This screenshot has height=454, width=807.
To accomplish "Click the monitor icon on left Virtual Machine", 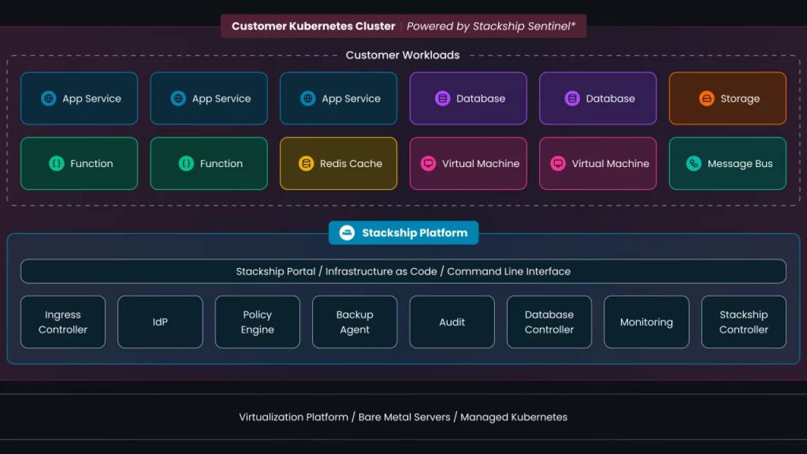I will click(x=428, y=163).
